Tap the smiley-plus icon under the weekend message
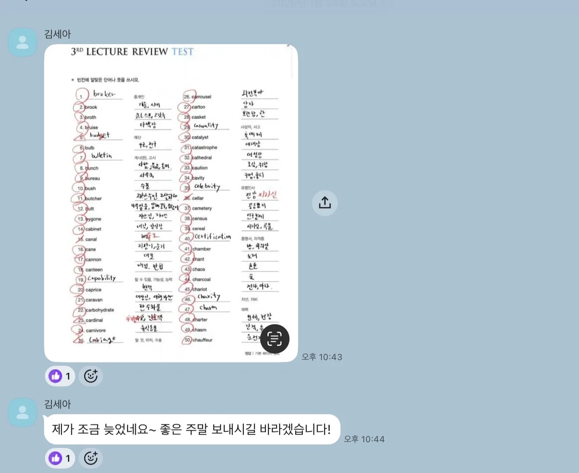 click(x=91, y=458)
